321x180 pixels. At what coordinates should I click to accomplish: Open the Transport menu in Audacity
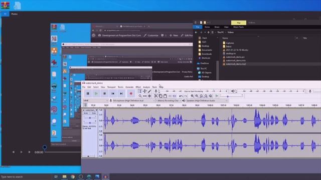tap(111, 87)
